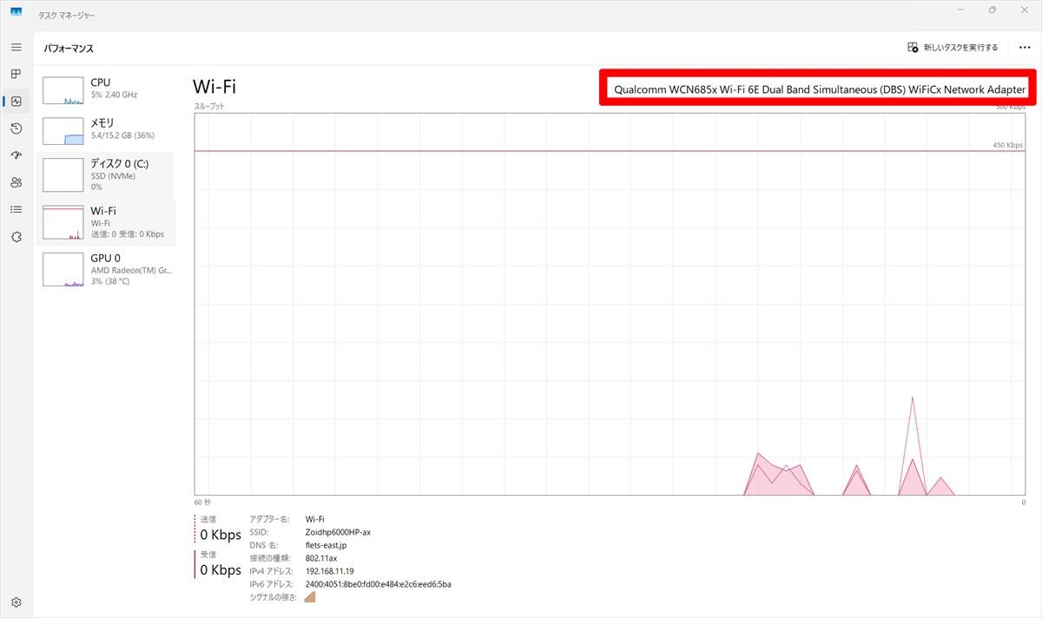The height and width of the screenshot is (618, 1042).
Task: View GPU 0 AMD Radeon performance
Action: click(106, 269)
